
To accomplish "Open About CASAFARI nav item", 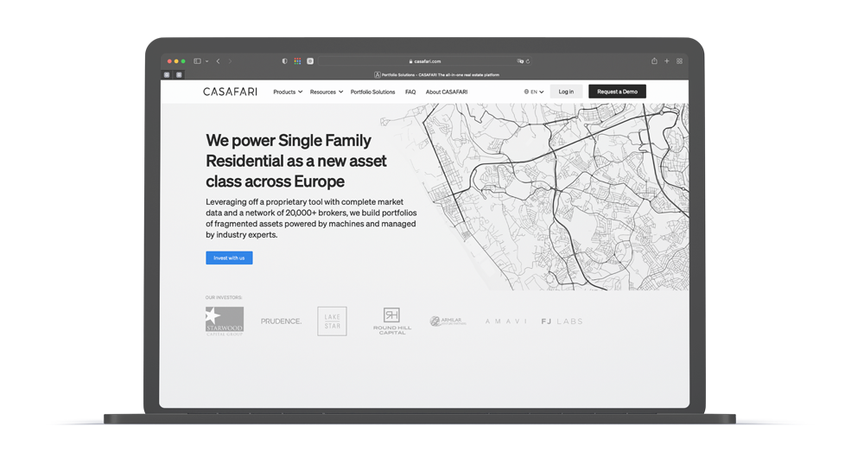I will pos(447,92).
